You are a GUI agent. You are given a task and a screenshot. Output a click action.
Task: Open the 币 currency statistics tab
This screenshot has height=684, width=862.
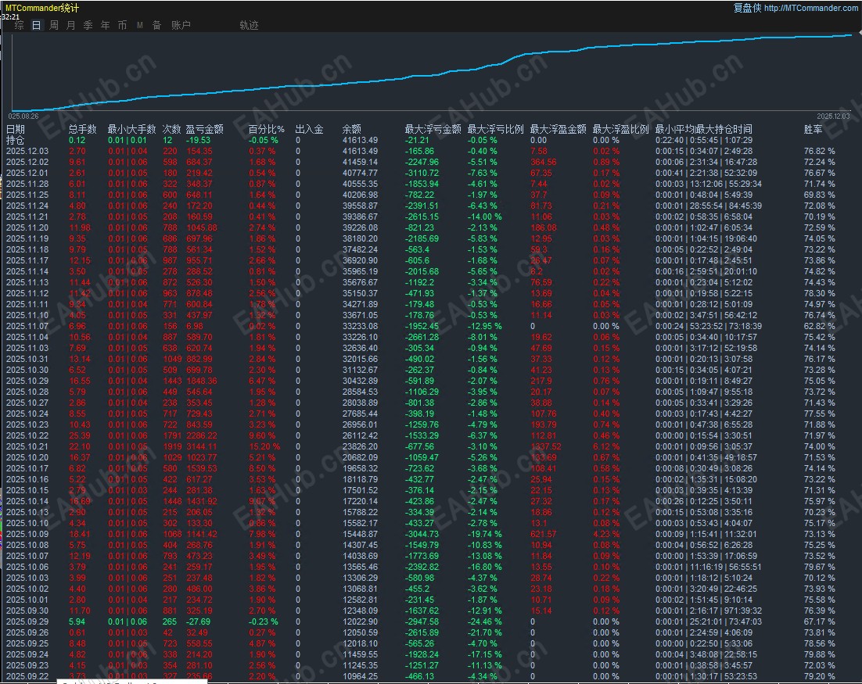pyautogui.click(x=123, y=25)
